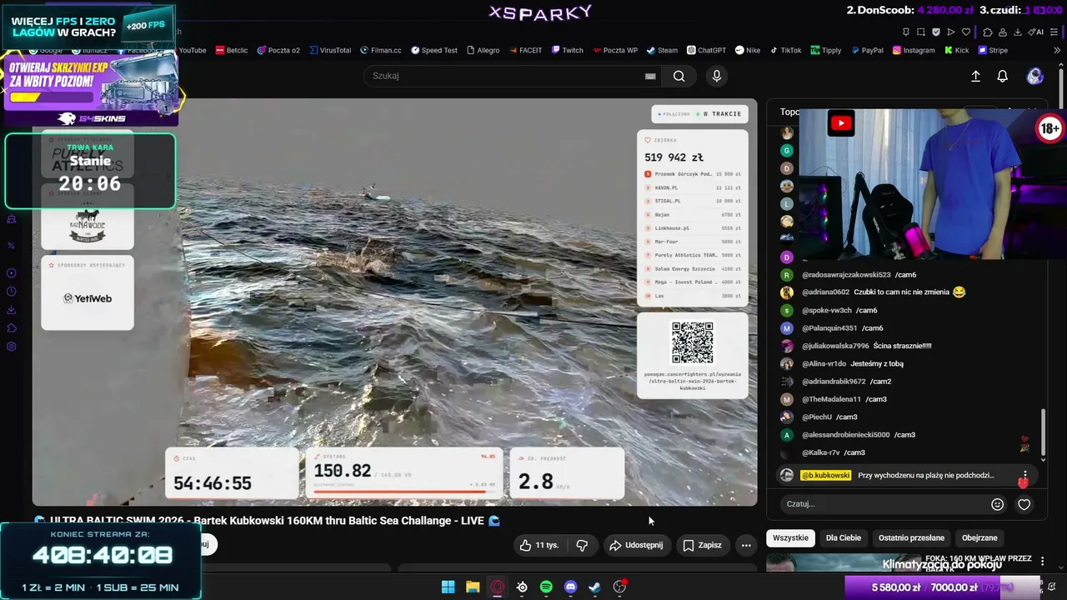Viewport: 1067px width, 600px height.
Task: Open the Stripe bookmark
Action: point(993,50)
